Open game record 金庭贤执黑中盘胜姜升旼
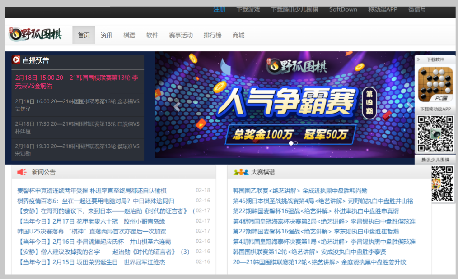The height and width of the screenshot is (279, 458). point(319,262)
